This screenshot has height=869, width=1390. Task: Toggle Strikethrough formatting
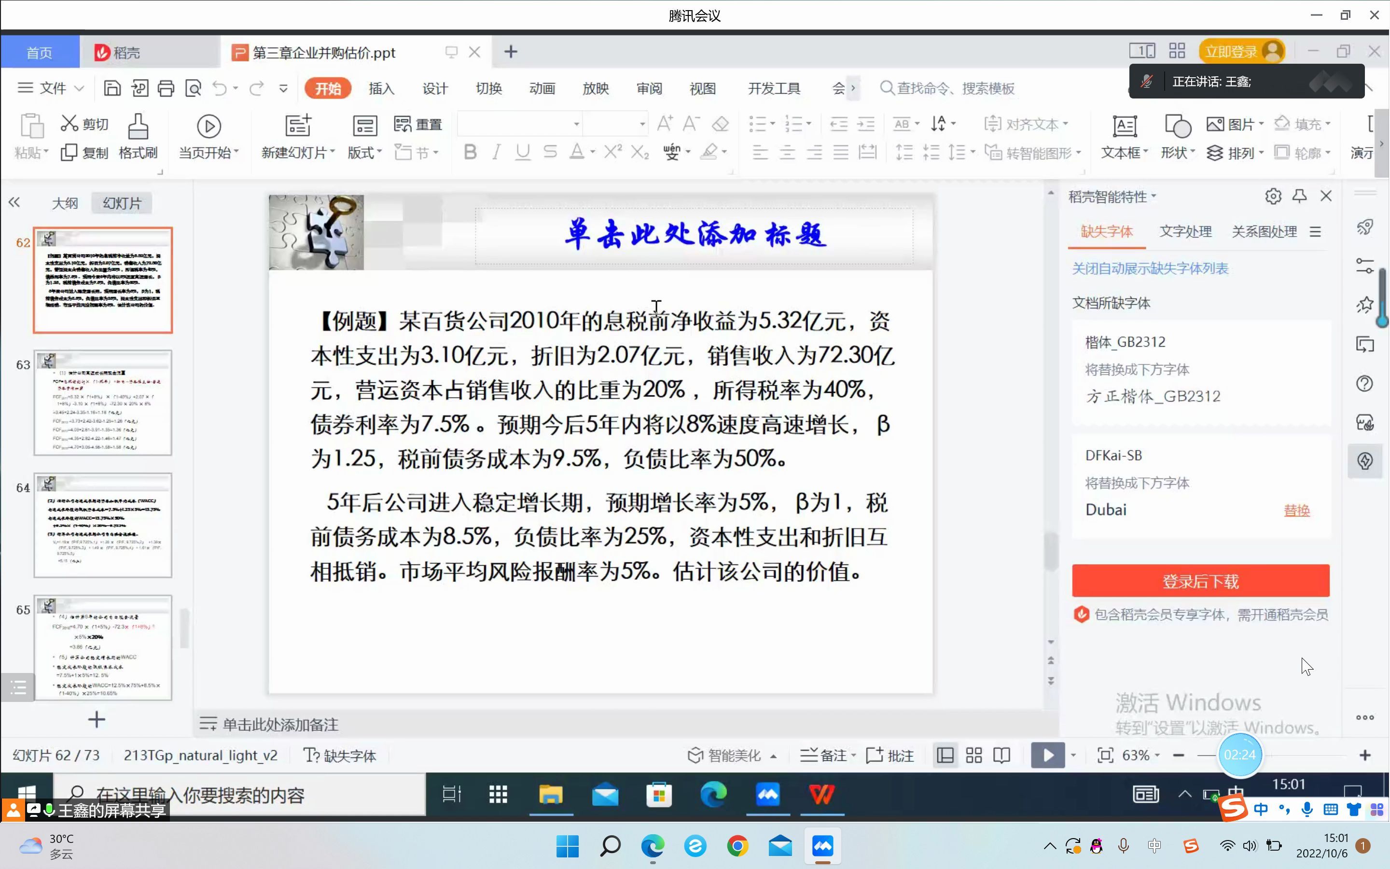pos(550,152)
